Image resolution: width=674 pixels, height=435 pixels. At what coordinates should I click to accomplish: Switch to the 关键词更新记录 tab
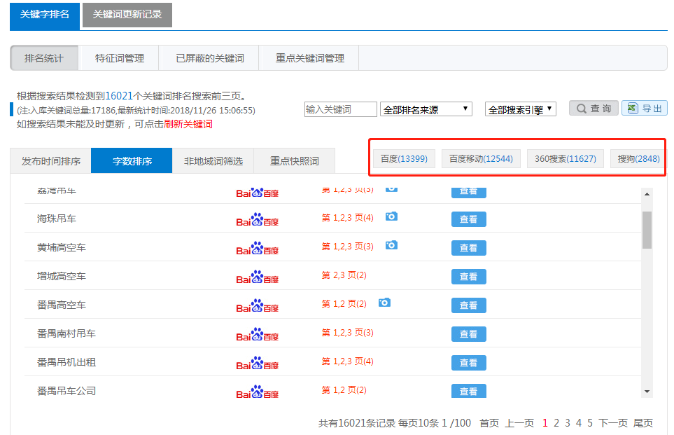[x=127, y=15]
